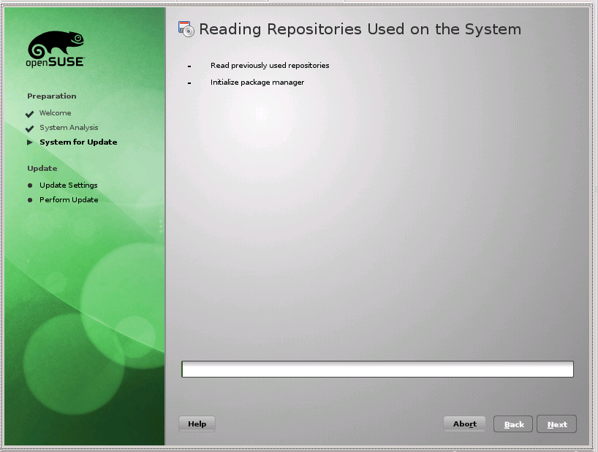
Task: Click the arrow beside System for Update
Action: click(x=30, y=142)
